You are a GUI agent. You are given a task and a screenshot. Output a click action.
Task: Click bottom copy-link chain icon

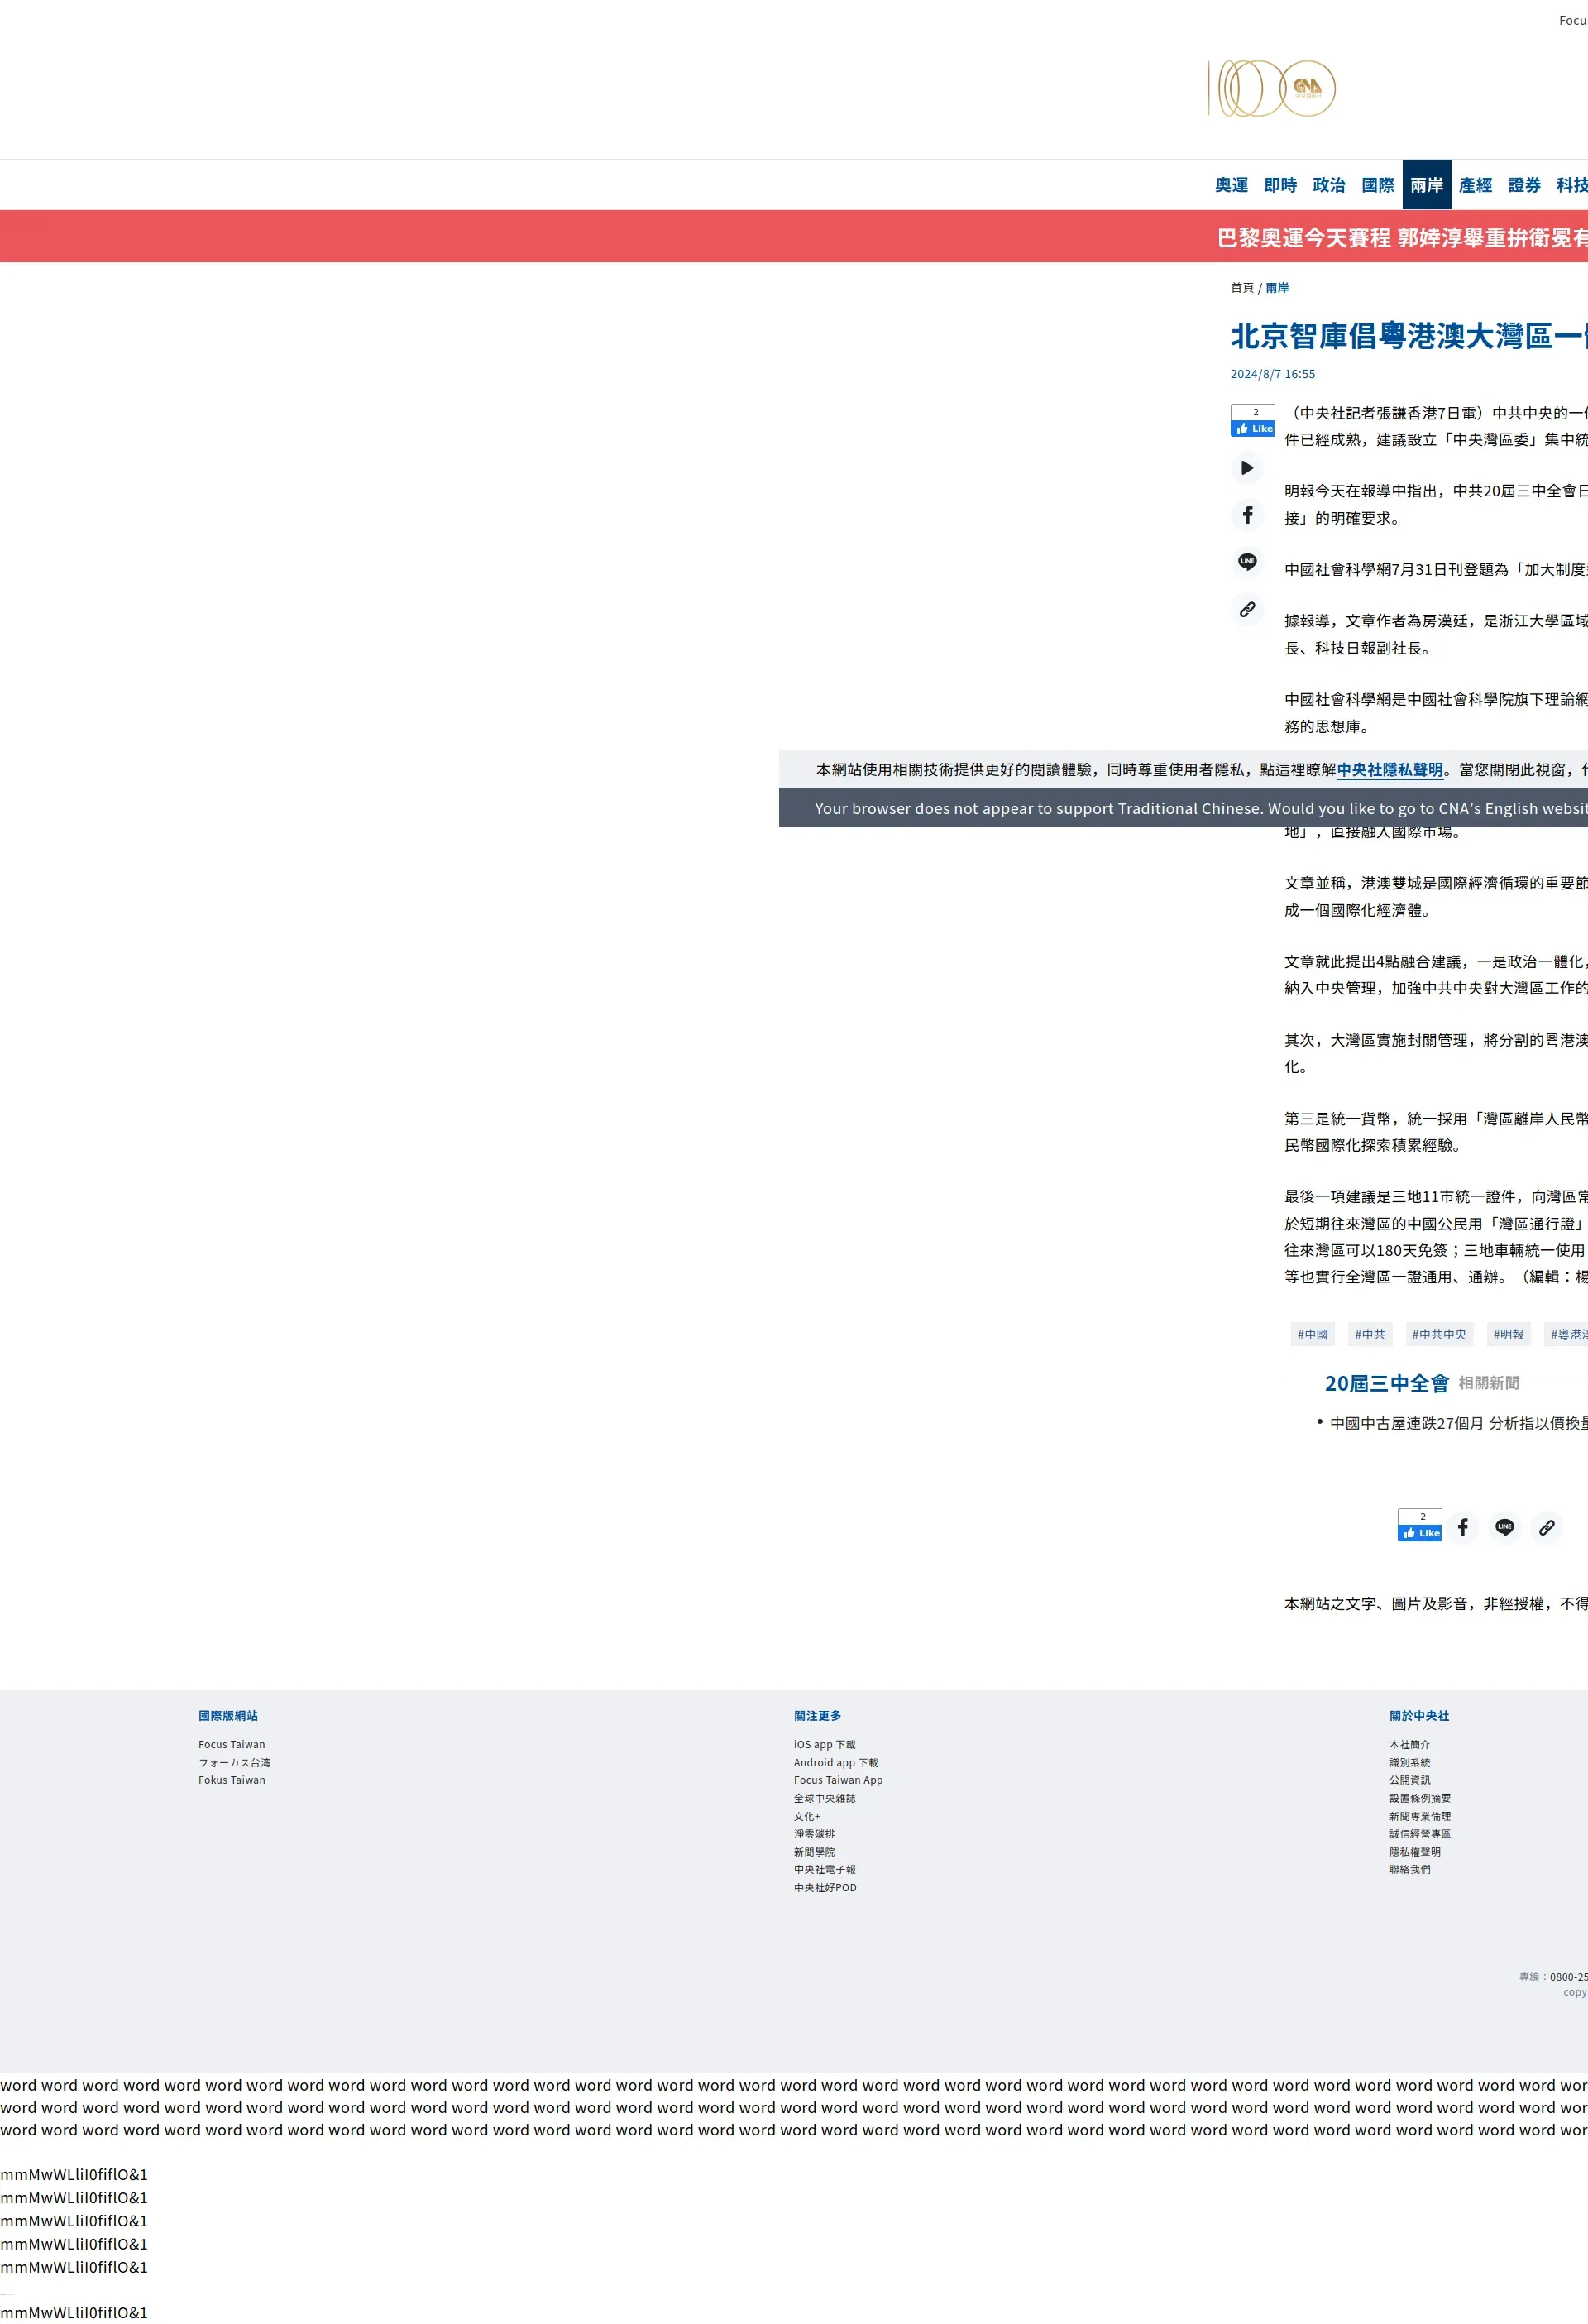[1546, 1527]
